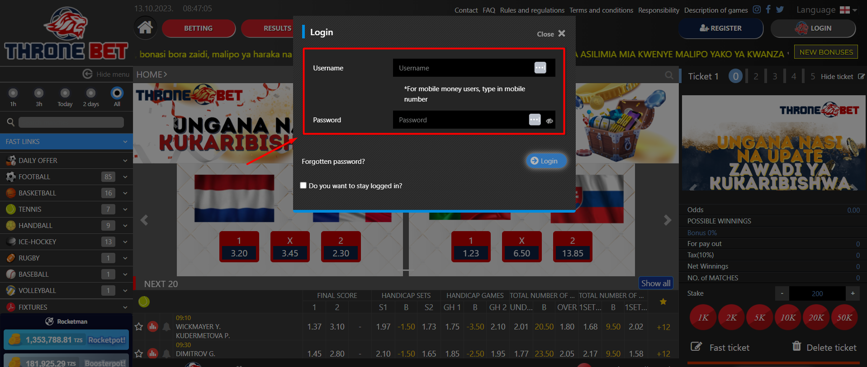Click the Delete ticket trash icon
The image size is (867, 367).
coord(796,346)
